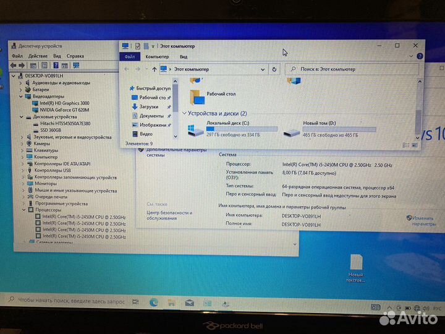Open Рабочий стол in navigation pane

point(153,98)
